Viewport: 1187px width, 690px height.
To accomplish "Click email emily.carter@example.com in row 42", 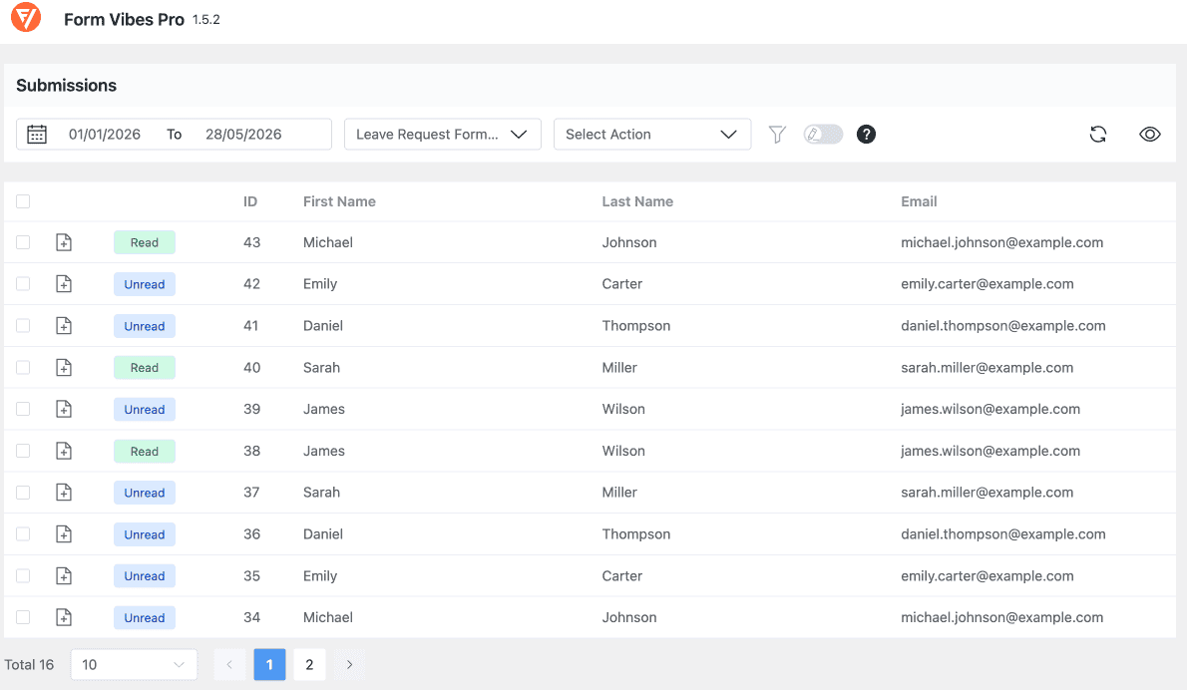I will tap(988, 284).
